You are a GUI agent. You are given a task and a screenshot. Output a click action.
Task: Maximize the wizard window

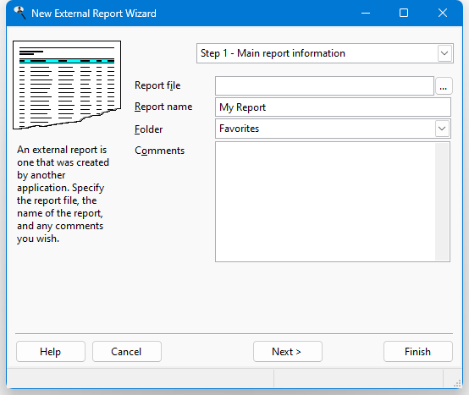[404, 13]
